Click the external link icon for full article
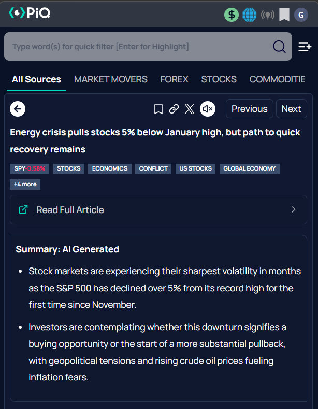Viewport: 318px width, 409px height. (23, 210)
